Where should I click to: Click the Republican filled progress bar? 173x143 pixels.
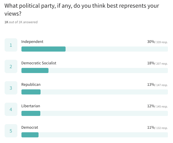pyautogui.click(x=31, y=92)
